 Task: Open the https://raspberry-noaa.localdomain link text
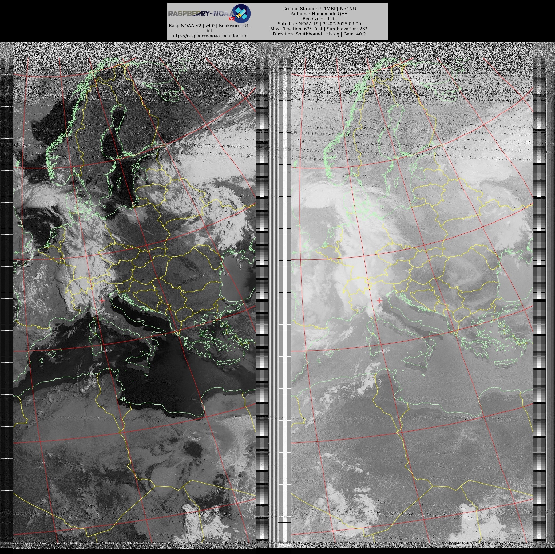point(209,36)
